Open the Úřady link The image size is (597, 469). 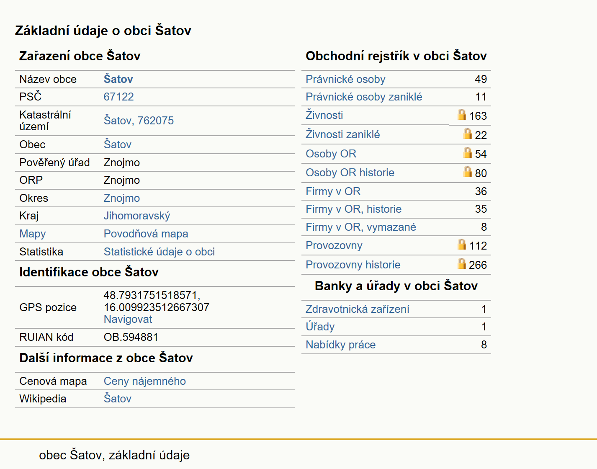[320, 327]
